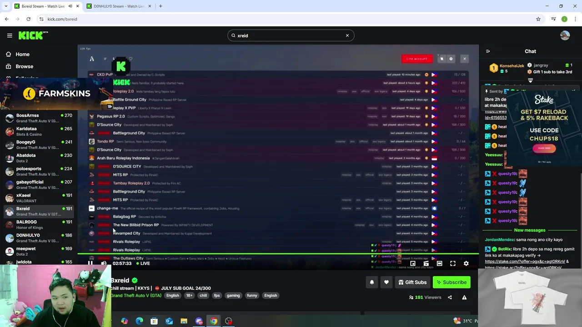The image size is (582, 327).
Task: Open BALROGG channel in sidebar
Action: tap(39, 224)
